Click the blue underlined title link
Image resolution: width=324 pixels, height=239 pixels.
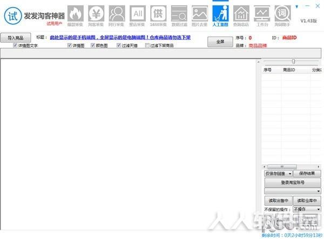(x=120, y=37)
